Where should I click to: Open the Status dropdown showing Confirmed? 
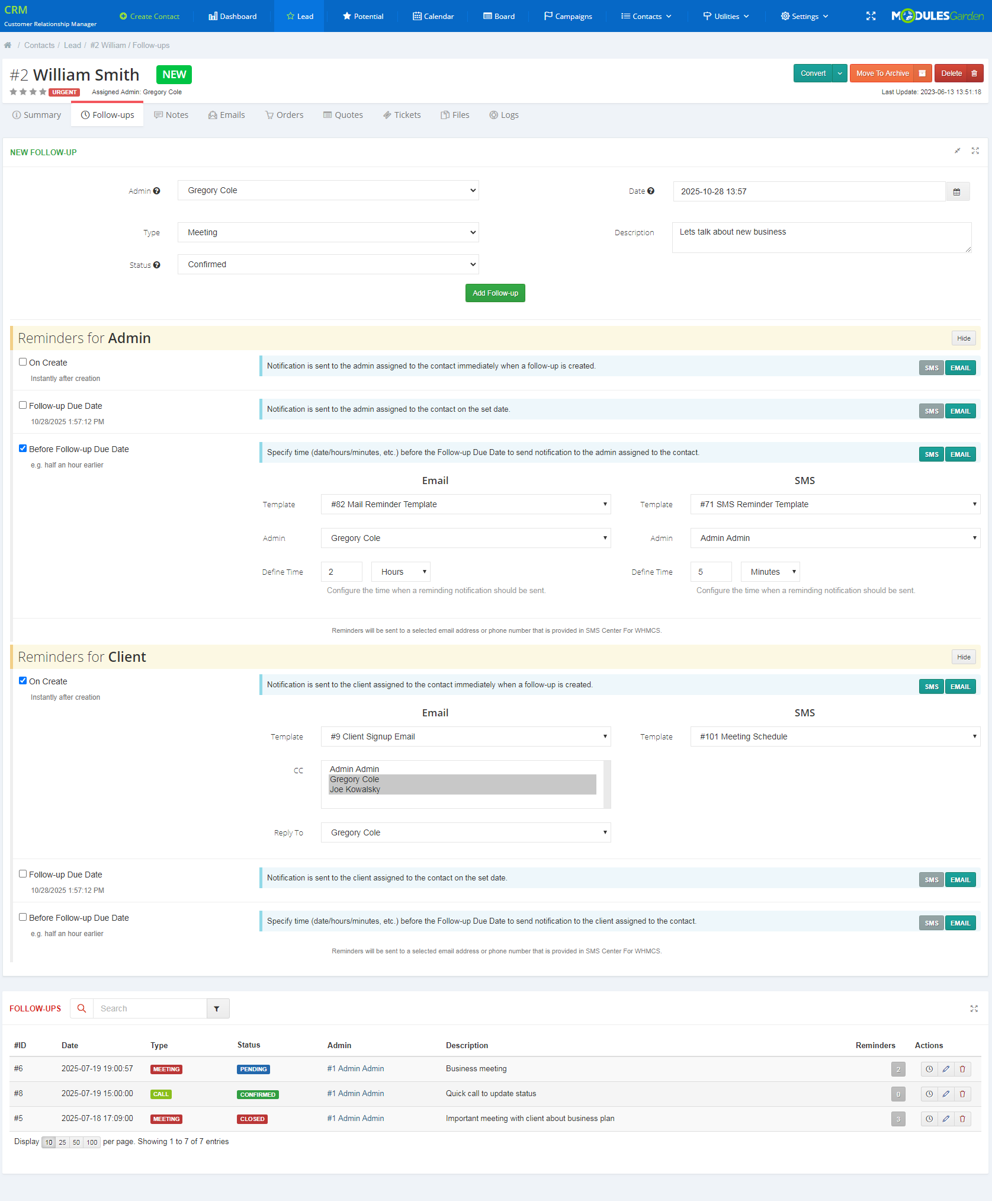pyautogui.click(x=328, y=264)
